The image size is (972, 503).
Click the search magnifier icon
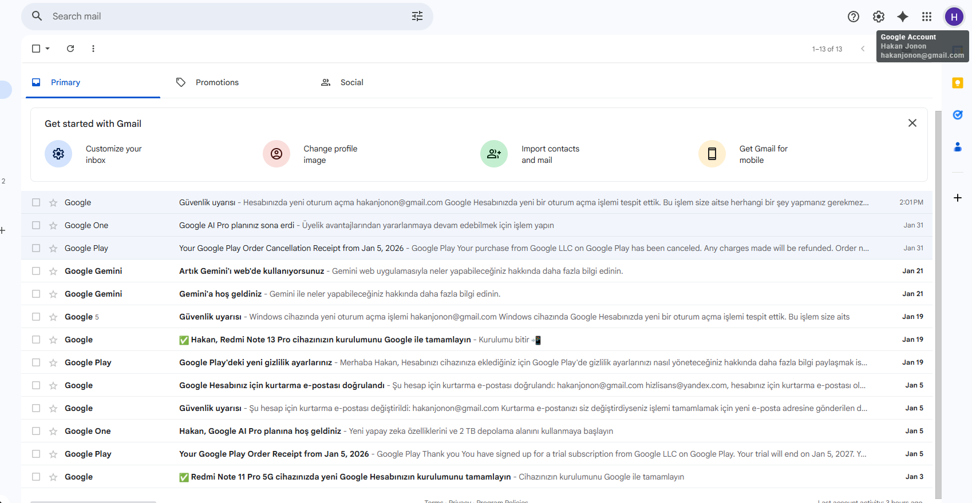37,16
